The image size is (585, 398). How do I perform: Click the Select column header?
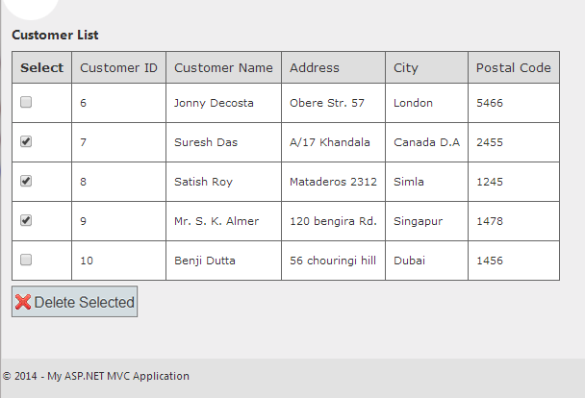[x=41, y=68]
